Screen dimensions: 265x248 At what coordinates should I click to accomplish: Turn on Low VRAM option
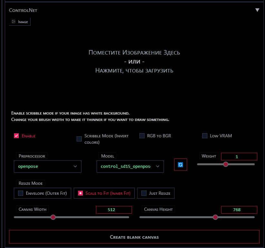click(x=205, y=136)
